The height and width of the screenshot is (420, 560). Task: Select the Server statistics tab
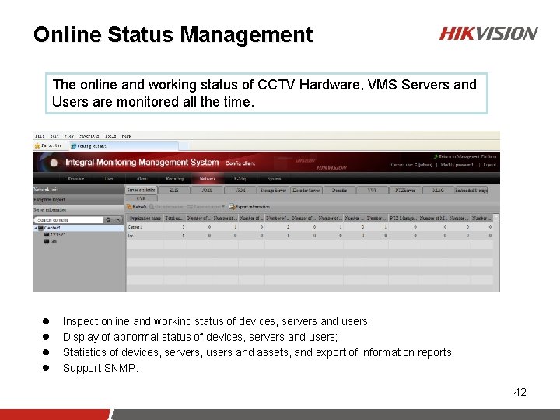(x=141, y=190)
